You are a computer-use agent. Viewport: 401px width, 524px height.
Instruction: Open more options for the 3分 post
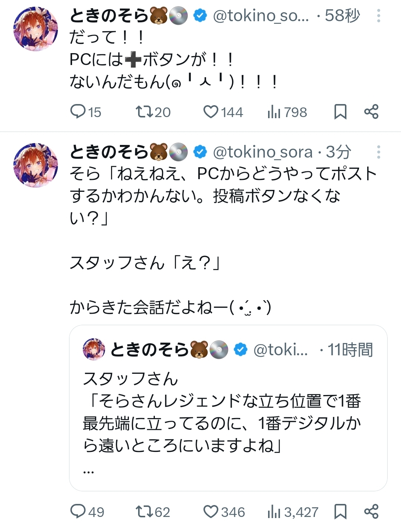tap(378, 152)
